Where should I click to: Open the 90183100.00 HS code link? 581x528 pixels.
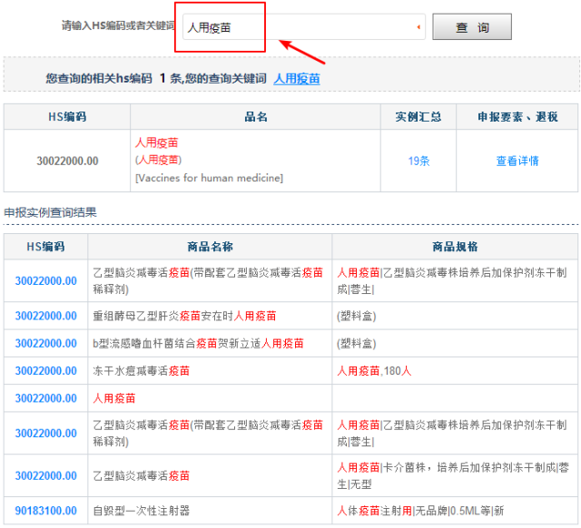pyautogui.click(x=46, y=511)
